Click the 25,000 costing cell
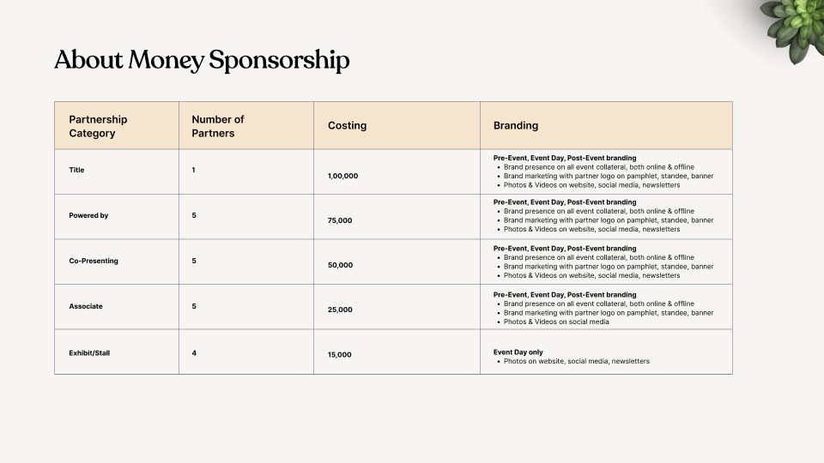This screenshot has height=463, width=824. [x=340, y=310]
